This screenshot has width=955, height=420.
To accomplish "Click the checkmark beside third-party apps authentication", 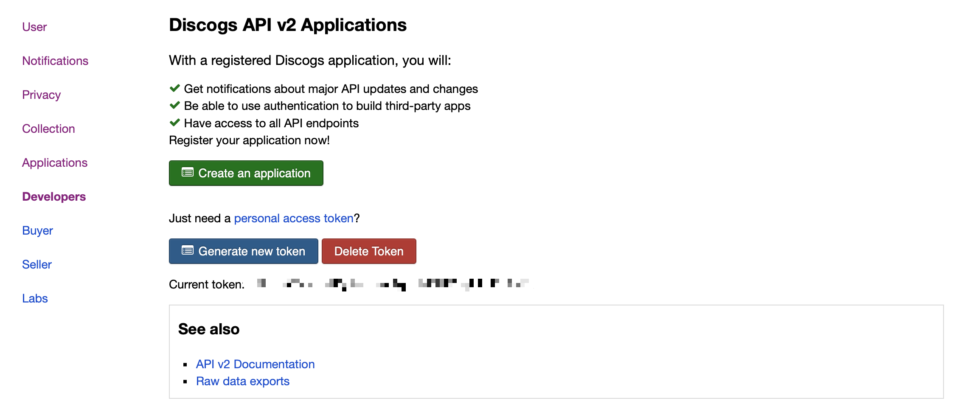I will pos(174,105).
